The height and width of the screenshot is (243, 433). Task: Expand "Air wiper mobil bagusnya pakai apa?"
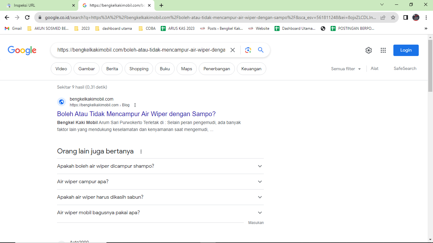(160, 213)
